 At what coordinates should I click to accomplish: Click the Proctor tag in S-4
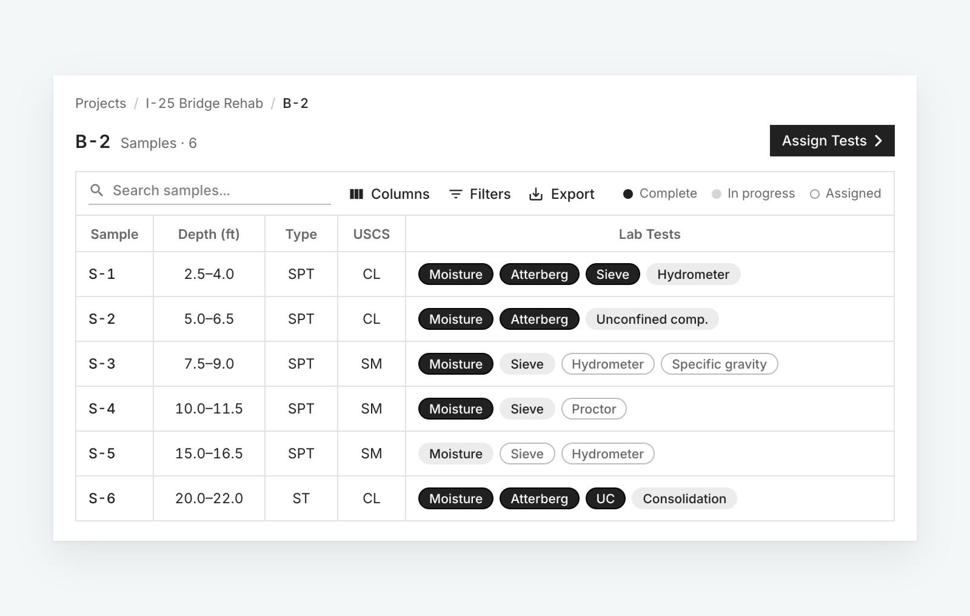[x=594, y=409]
